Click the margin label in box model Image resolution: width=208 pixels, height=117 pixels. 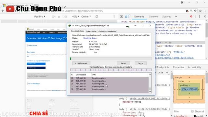(178, 77)
